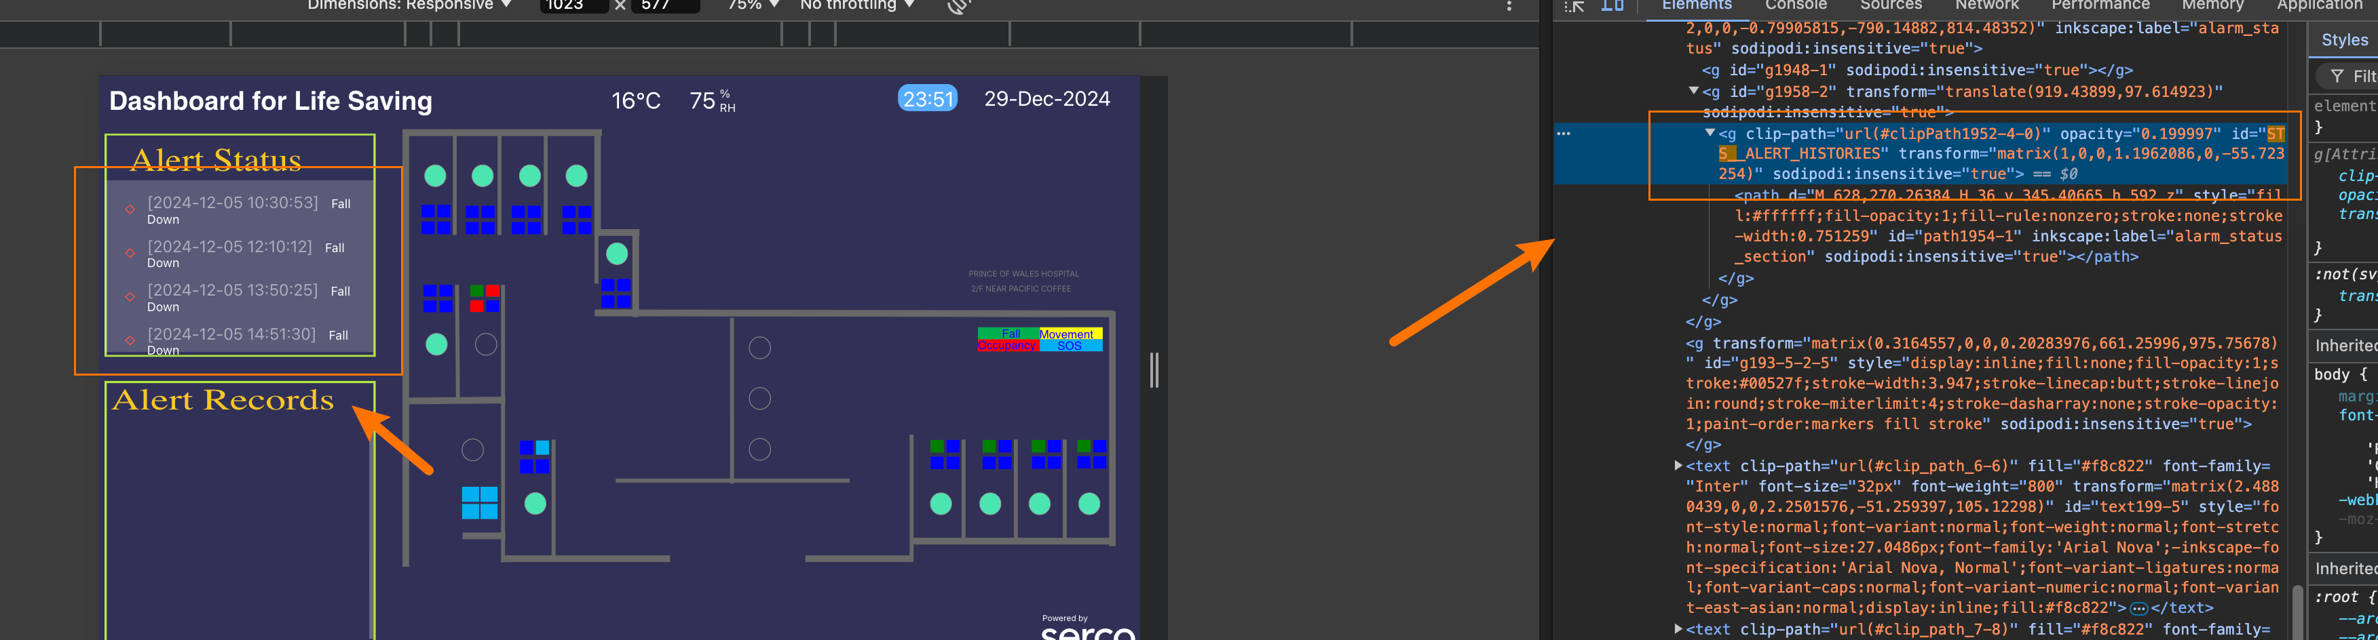Viewport: 2378px width, 640px height.
Task: Expand the collapsed ellipsis inside the text node
Action: (2138, 609)
